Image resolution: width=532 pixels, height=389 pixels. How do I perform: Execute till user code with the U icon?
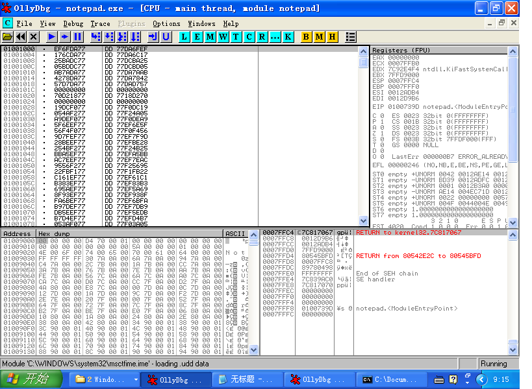click(x=166, y=36)
